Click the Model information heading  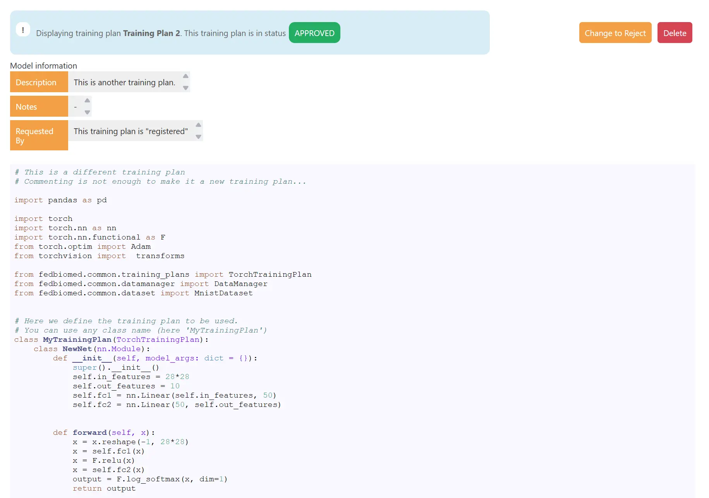click(43, 65)
